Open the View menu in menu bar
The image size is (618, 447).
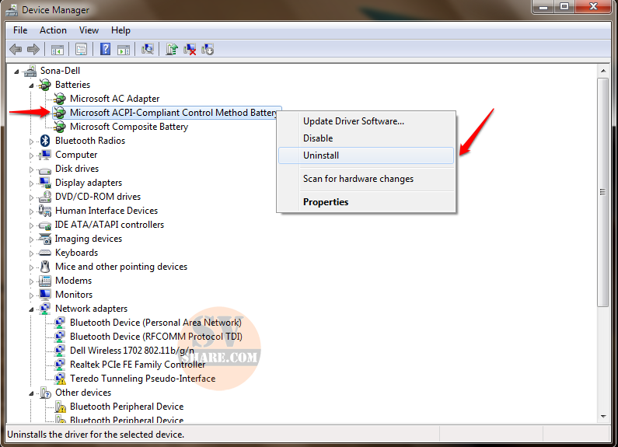coord(89,30)
